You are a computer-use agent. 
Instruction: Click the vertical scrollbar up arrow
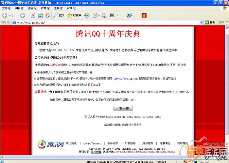pyautogui.click(x=226, y=27)
